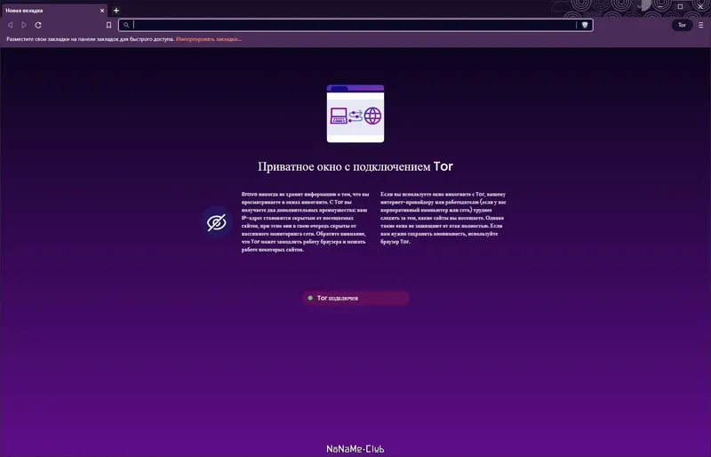
Task: Maximize the browser window
Action: [x=680, y=6]
